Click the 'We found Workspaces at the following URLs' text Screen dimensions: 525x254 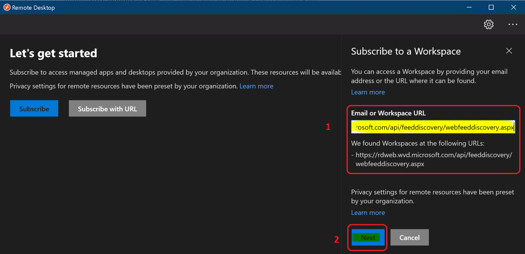pyautogui.click(x=418, y=143)
